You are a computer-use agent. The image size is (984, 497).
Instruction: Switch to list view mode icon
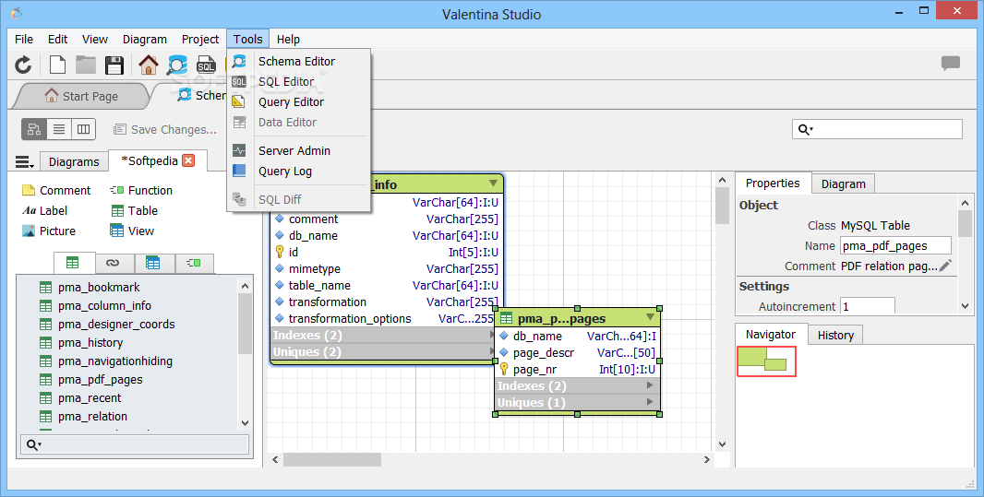pos(58,129)
